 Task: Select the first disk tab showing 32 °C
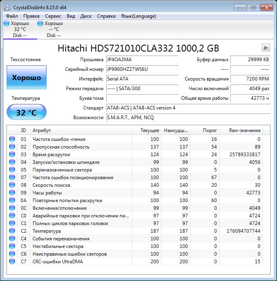click(20, 29)
